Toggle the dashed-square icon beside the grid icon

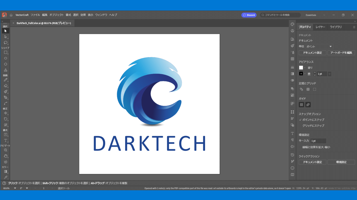pyautogui.click(x=315, y=89)
